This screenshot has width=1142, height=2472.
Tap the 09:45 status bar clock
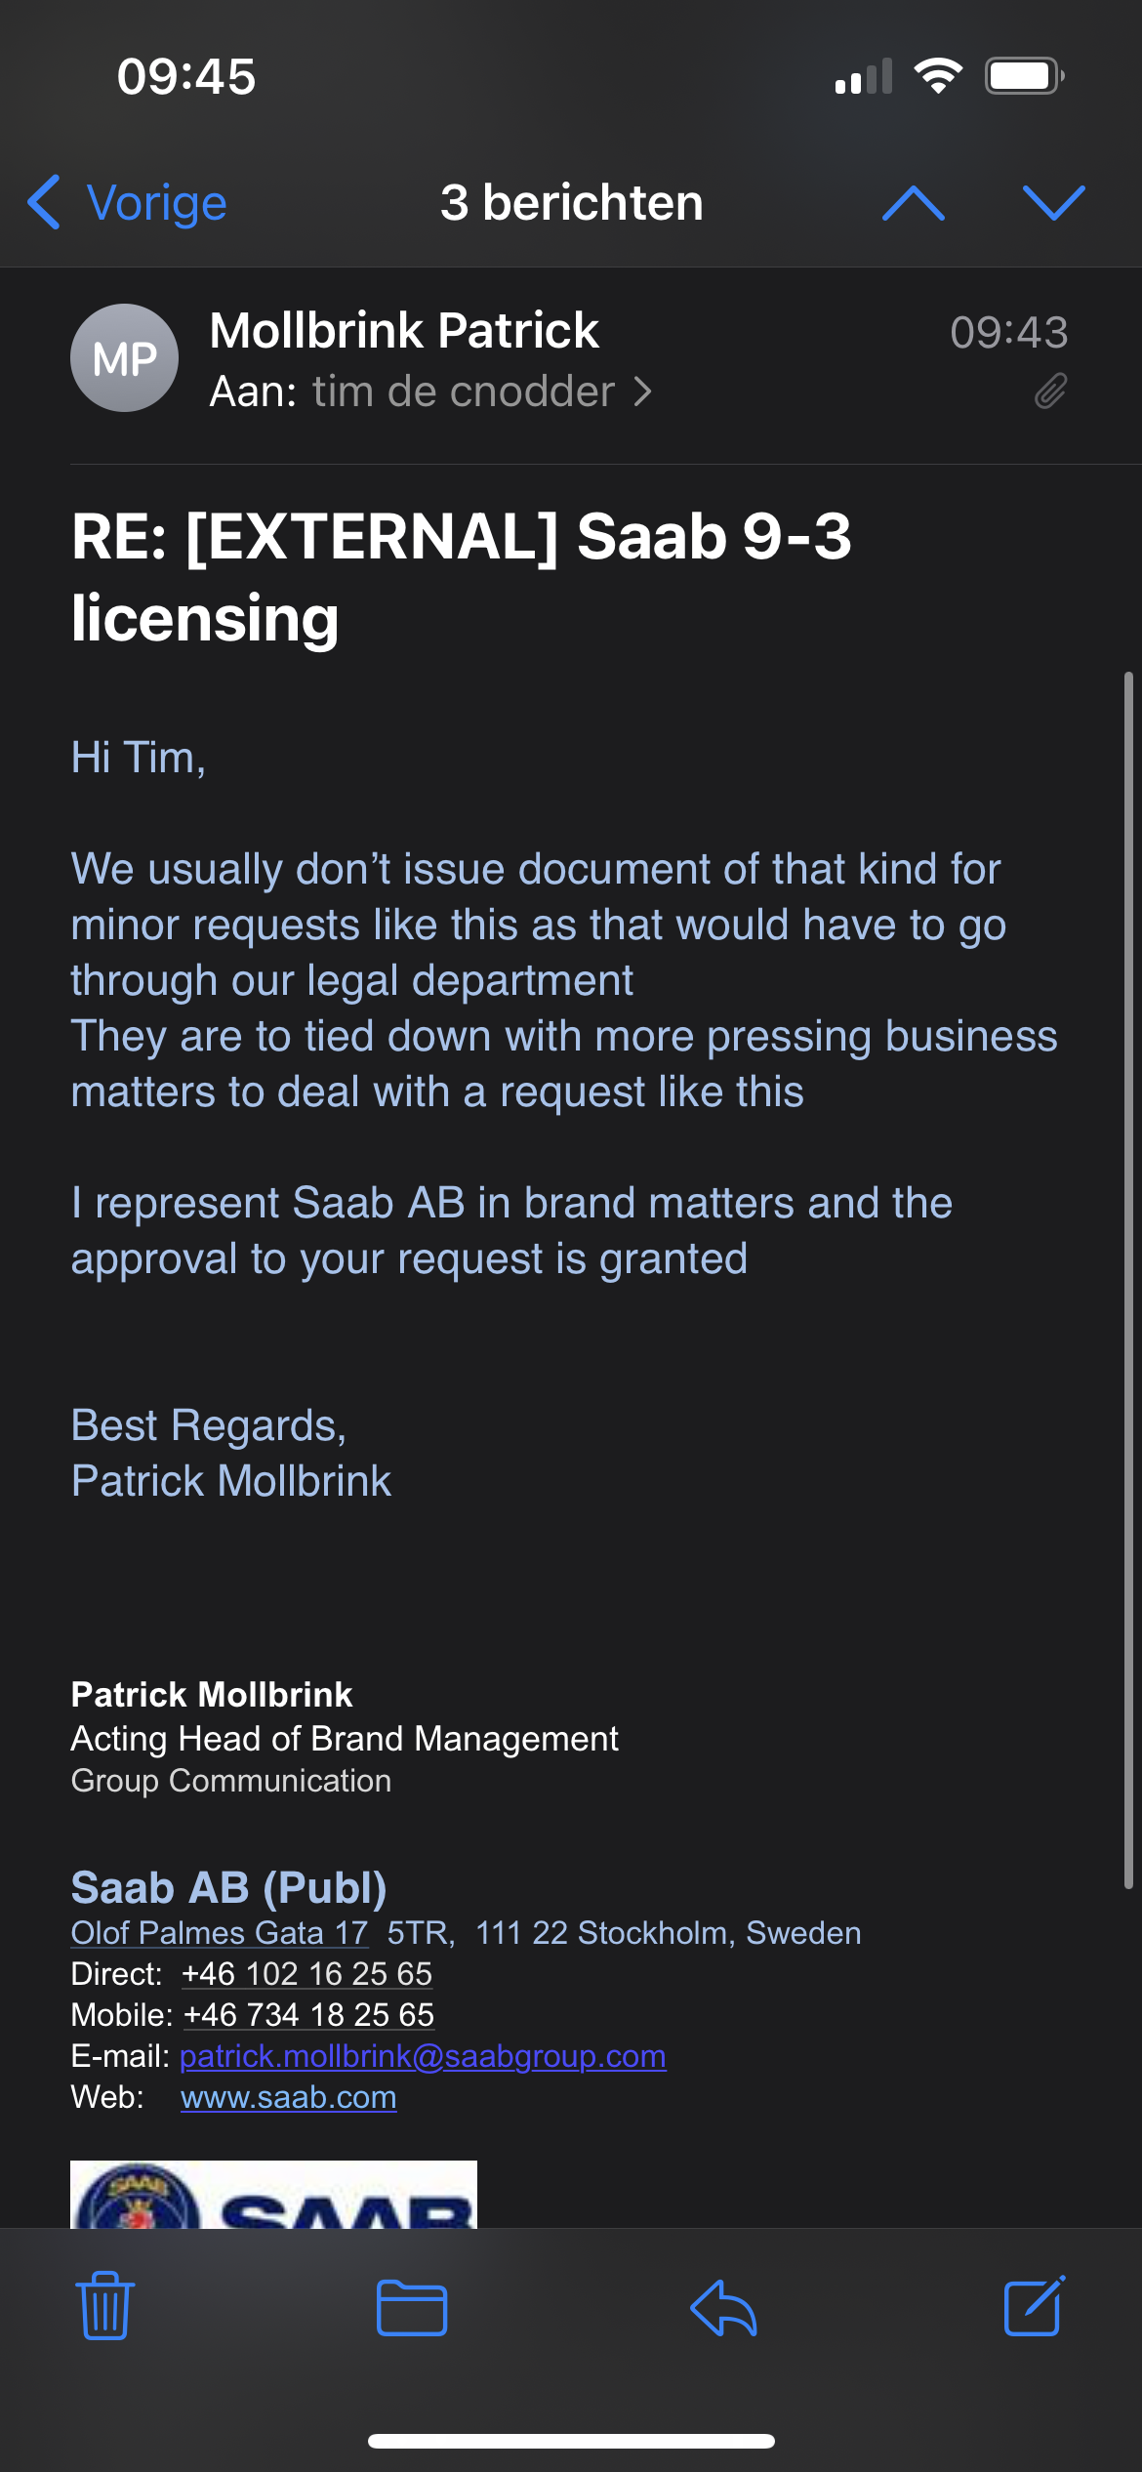coord(185,76)
